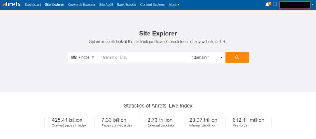Open the Dashboard page

tap(33, 5)
